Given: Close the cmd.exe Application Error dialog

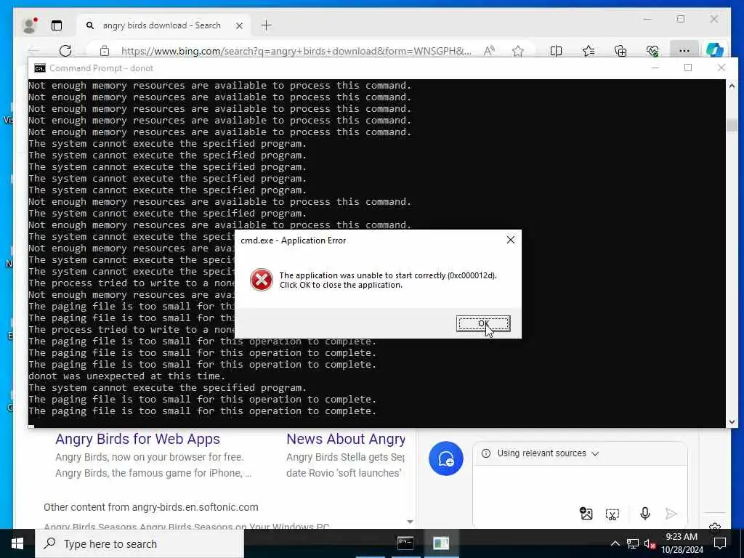Looking at the screenshot, I should [511, 240].
